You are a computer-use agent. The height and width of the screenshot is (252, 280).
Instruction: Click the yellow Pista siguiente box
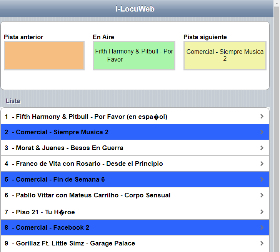coord(225,55)
